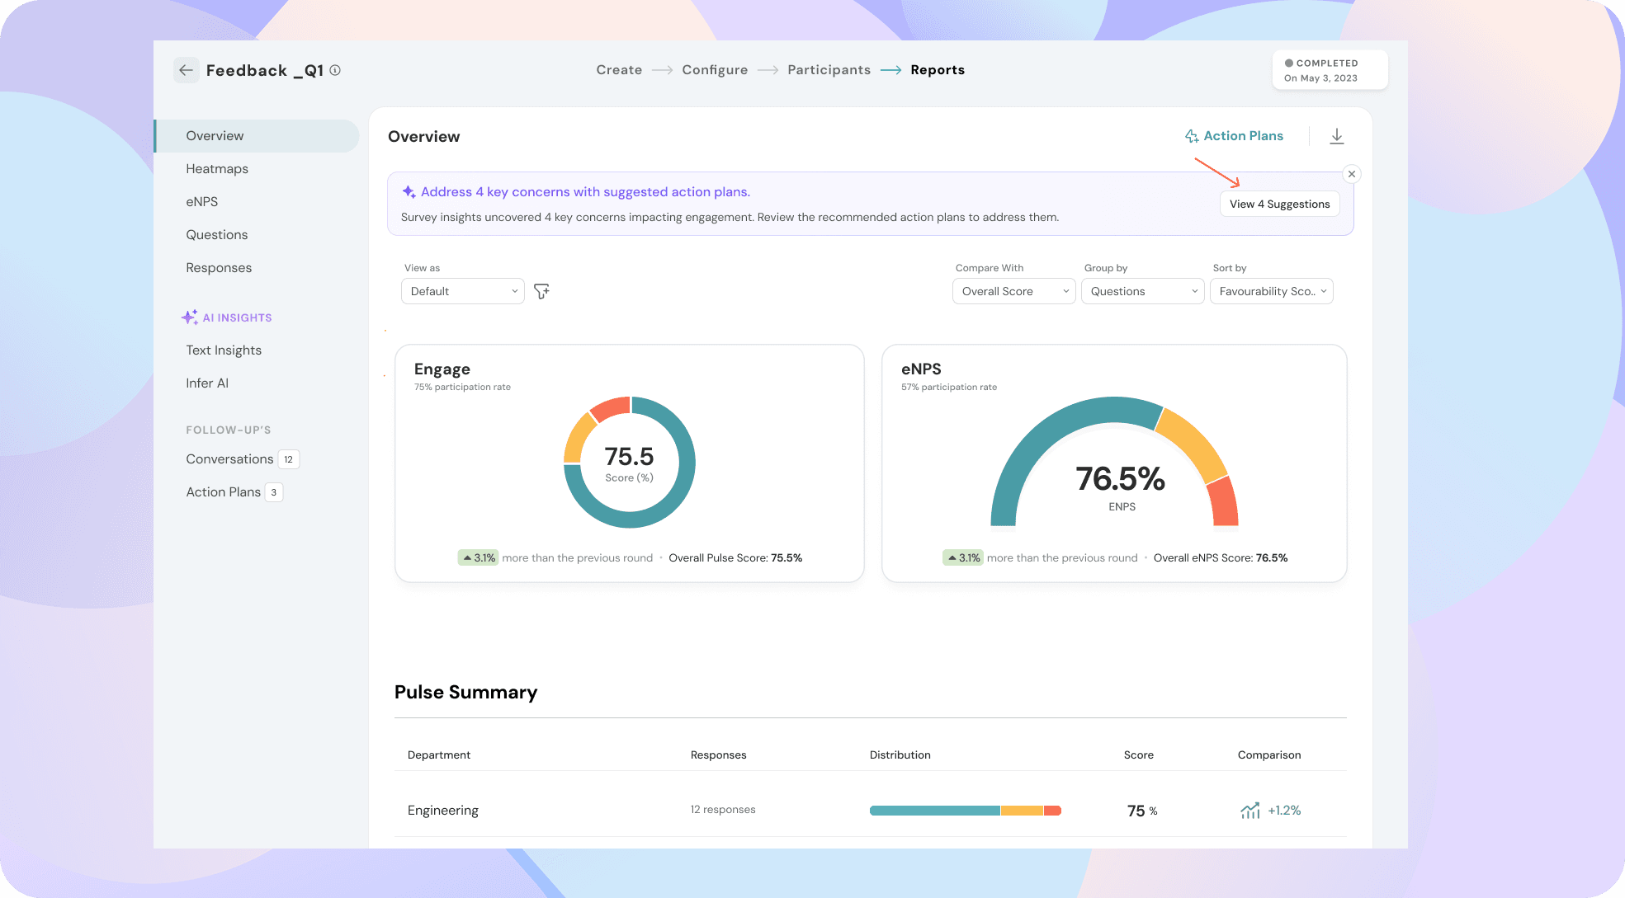Open Infer AI in the sidebar

tap(207, 383)
